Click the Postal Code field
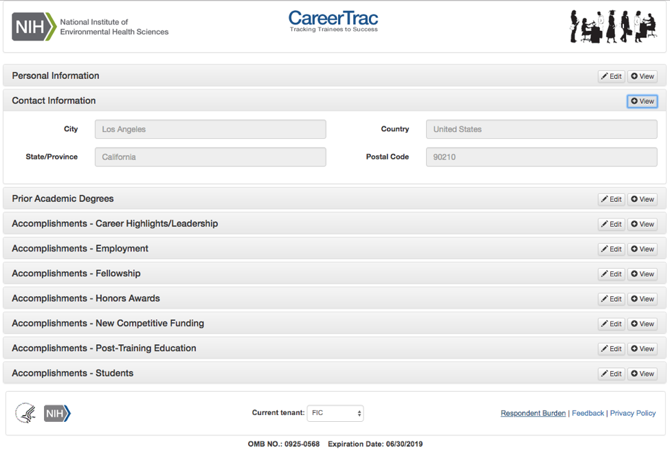The height and width of the screenshot is (450, 670). 541,157
